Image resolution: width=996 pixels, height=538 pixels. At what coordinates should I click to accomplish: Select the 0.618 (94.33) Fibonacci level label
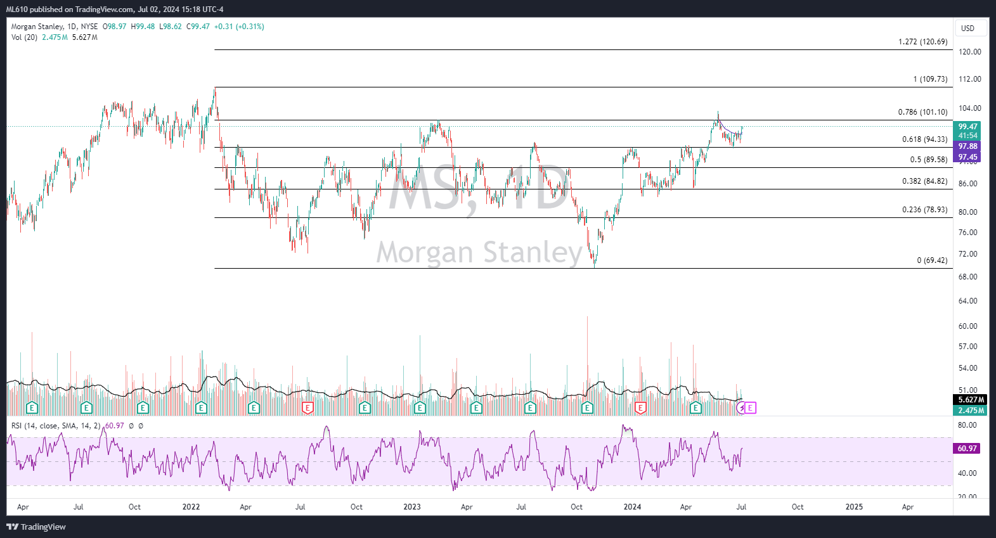pos(924,139)
